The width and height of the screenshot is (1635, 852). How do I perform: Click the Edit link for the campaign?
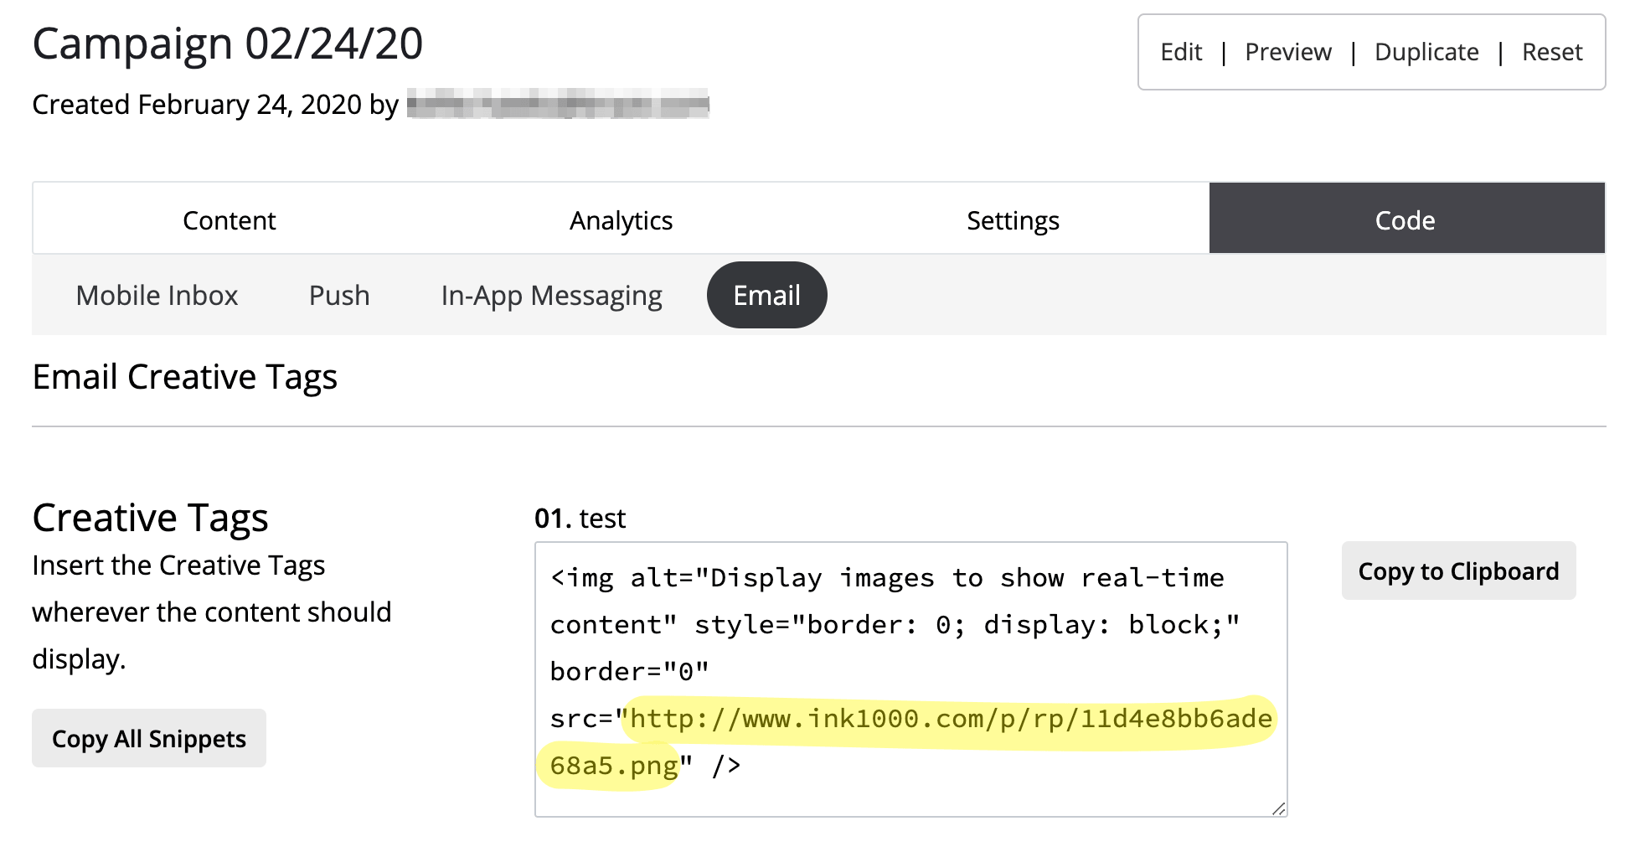click(x=1180, y=52)
